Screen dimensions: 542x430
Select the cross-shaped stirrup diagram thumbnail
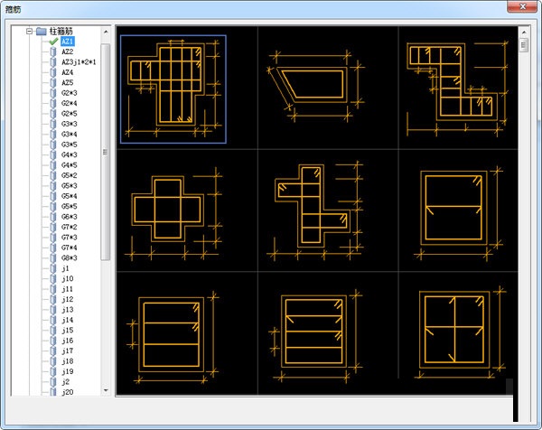173,209
